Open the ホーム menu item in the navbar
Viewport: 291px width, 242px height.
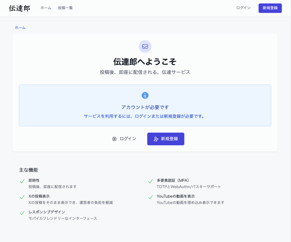click(x=45, y=8)
